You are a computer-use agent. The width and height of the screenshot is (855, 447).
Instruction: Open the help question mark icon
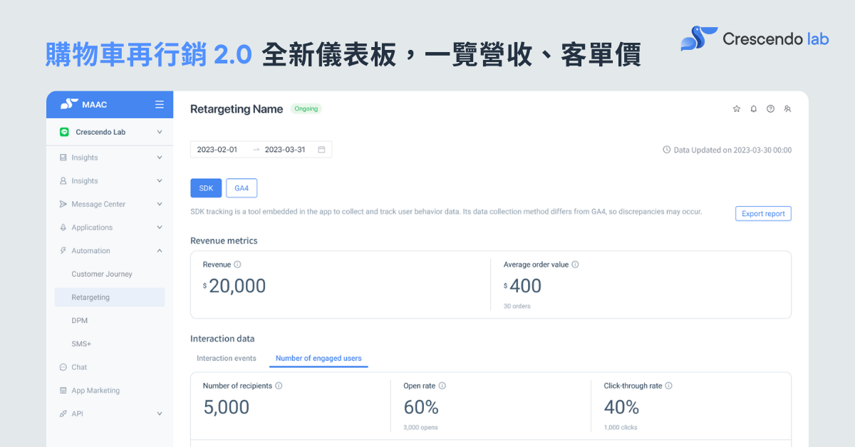pos(770,109)
